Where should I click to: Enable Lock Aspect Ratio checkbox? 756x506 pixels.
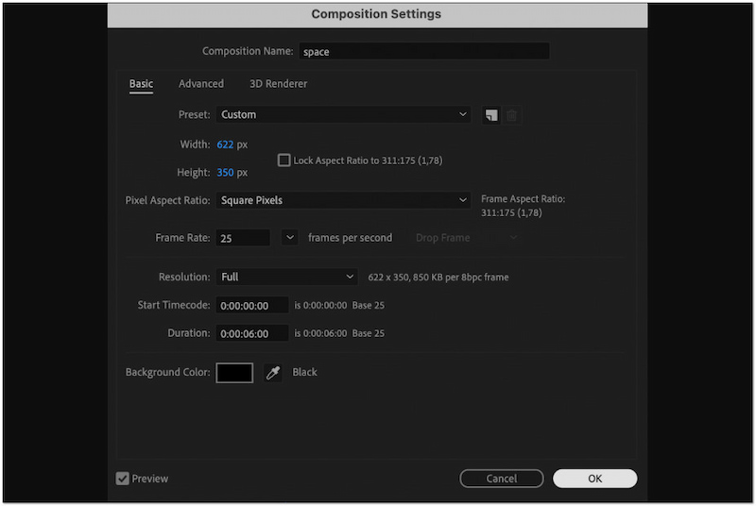click(283, 160)
